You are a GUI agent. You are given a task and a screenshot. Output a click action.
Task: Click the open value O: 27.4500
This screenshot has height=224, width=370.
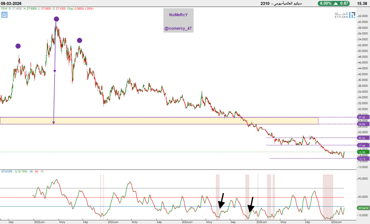pyautogui.click(x=16, y=9)
